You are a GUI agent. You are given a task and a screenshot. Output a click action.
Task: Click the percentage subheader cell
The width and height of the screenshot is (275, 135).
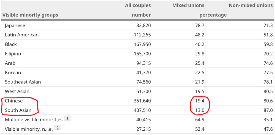click(x=213, y=15)
